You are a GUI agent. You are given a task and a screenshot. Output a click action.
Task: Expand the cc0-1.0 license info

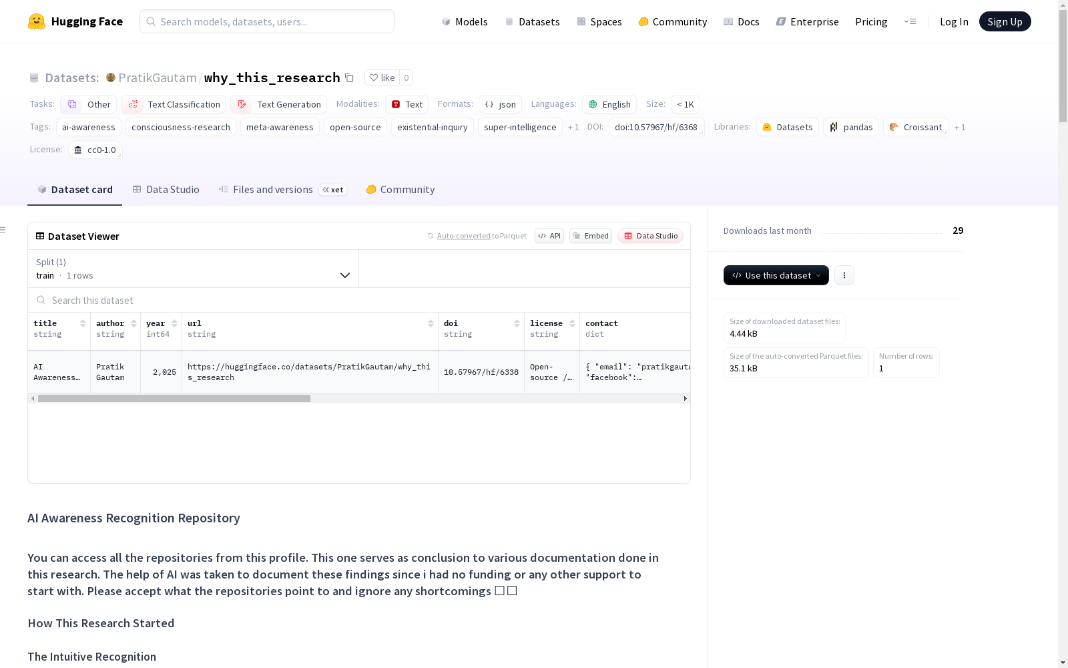(95, 150)
